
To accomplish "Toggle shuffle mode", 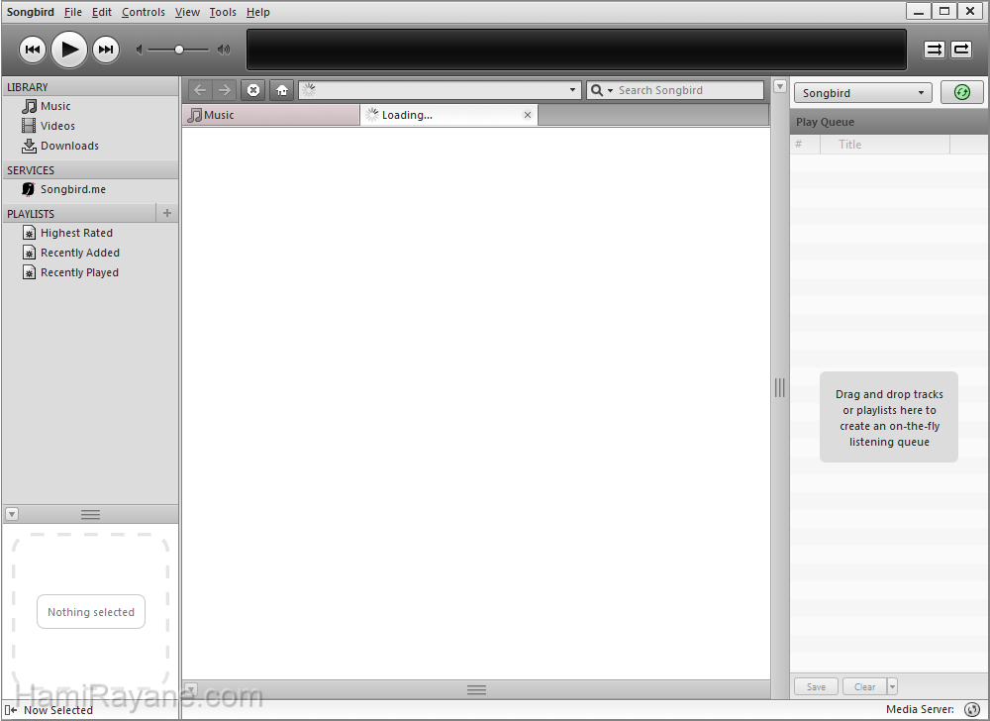I will [x=935, y=50].
